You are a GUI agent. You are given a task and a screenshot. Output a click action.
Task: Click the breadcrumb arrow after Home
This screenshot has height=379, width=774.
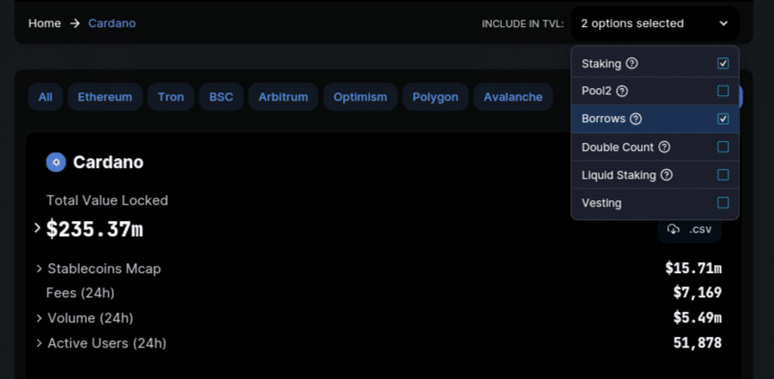[x=75, y=23]
